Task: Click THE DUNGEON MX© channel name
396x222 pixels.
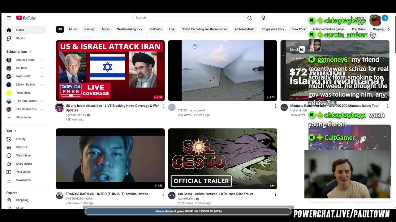Action: click(79, 199)
